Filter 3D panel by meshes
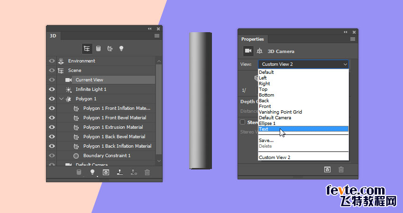 (x=99, y=48)
